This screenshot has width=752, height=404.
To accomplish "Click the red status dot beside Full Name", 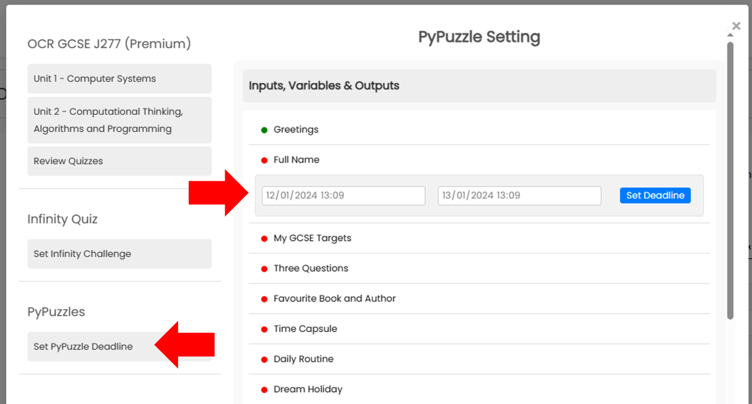I will pyautogui.click(x=264, y=160).
